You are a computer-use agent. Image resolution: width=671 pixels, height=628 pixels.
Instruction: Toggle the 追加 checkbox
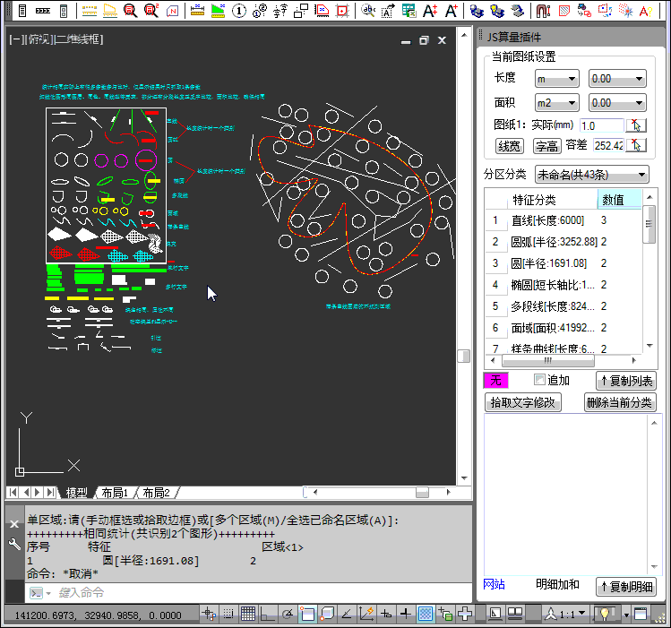[539, 380]
